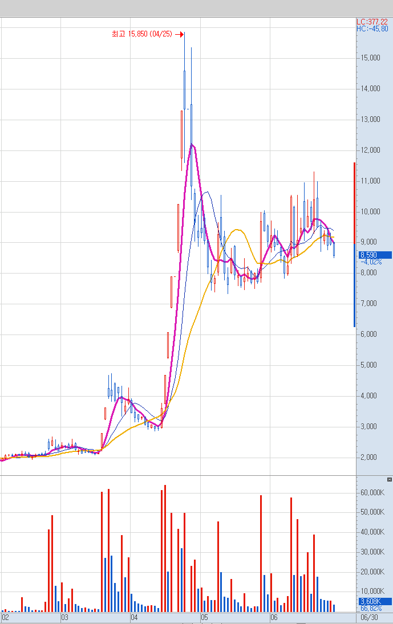
Task: Click the 04 month label on date axis
Action: point(134,618)
